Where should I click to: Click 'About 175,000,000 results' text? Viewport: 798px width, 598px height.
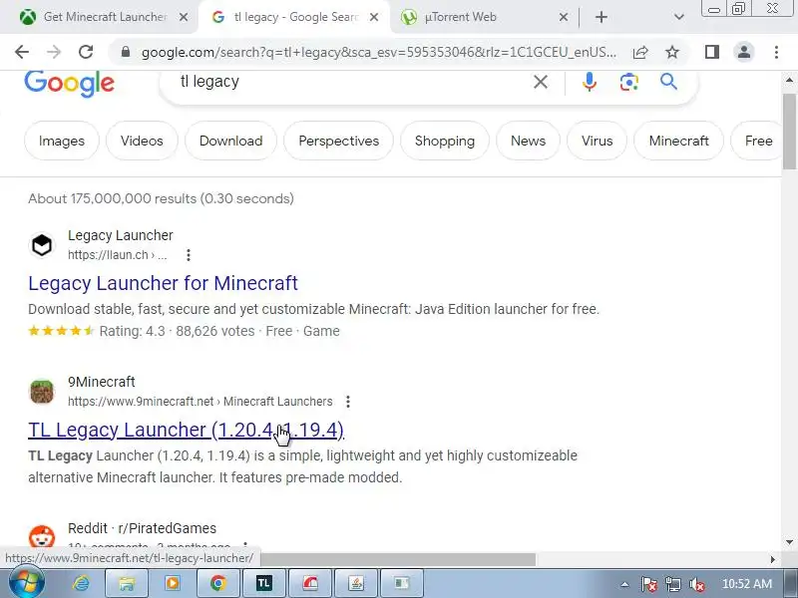[112, 198]
